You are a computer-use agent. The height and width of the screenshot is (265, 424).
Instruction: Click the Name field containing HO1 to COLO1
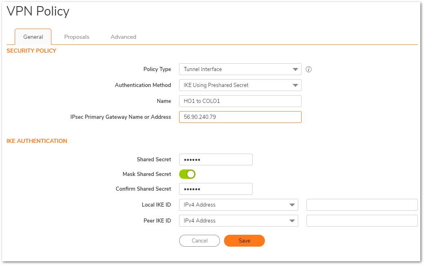pyautogui.click(x=240, y=101)
